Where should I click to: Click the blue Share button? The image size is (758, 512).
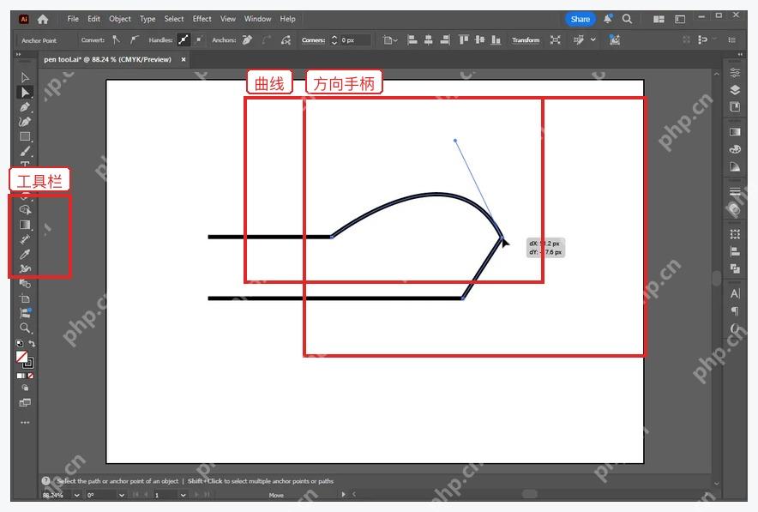pos(581,20)
